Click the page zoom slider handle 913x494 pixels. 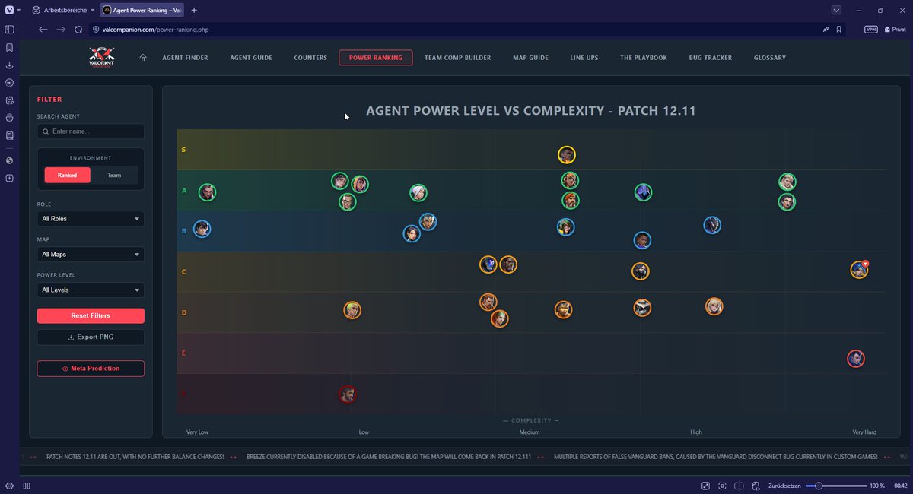[x=819, y=486]
